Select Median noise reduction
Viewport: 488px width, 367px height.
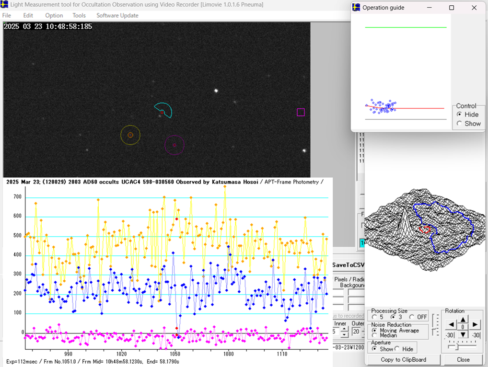click(375, 335)
